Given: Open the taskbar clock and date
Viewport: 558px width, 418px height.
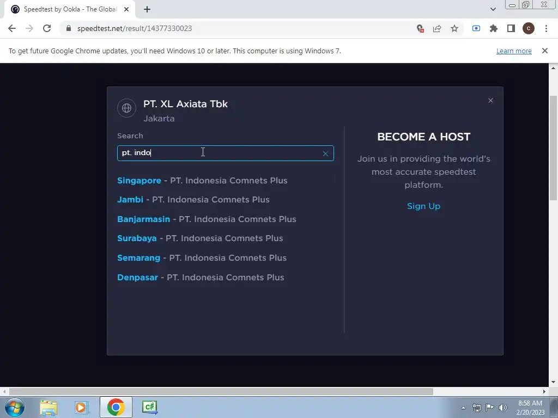Looking at the screenshot, I should tap(530, 408).
